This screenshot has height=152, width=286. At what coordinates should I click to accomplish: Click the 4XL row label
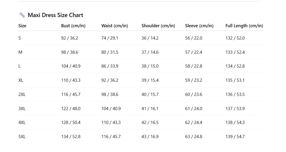coord(22,122)
